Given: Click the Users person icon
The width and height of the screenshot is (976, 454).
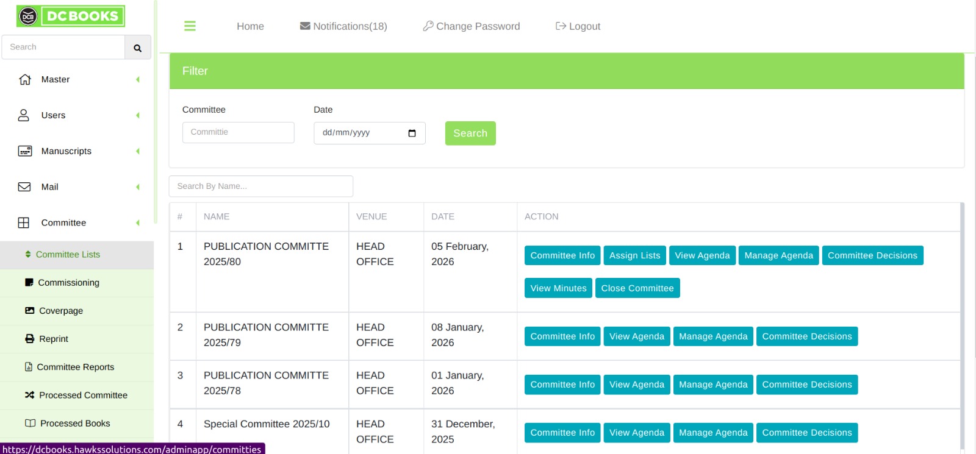Looking at the screenshot, I should [x=24, y=115].
